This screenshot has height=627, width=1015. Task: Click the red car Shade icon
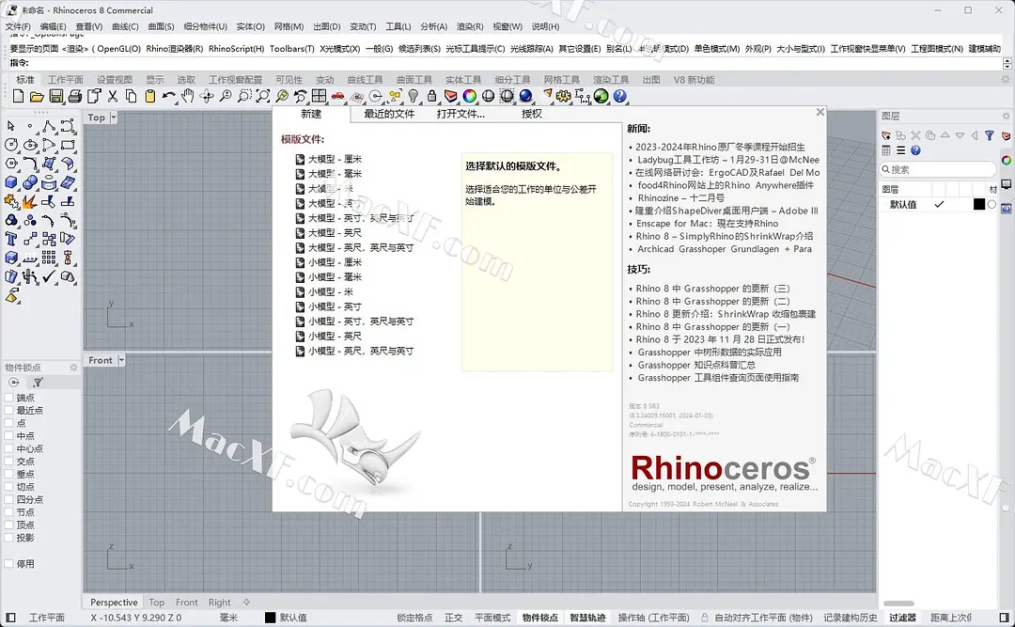338,97
